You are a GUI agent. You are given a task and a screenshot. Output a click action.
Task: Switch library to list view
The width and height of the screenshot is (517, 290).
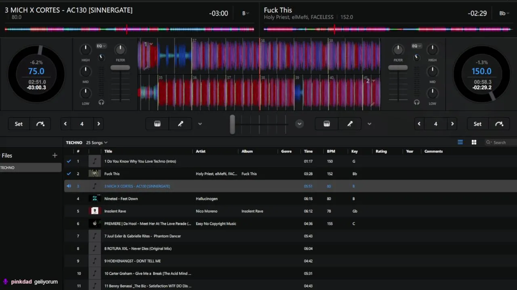point(460,142)
